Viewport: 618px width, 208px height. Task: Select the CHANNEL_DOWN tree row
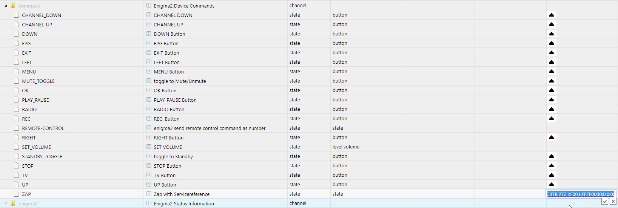[42, 15]
